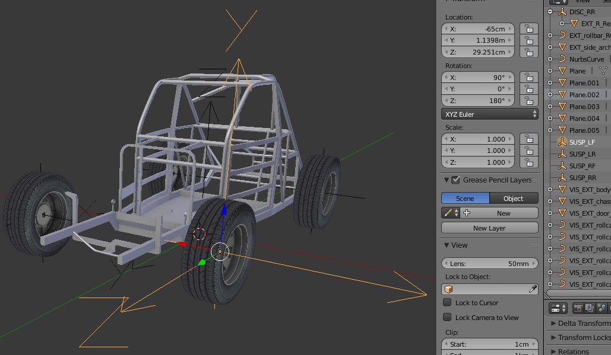Viewport: 611px width, 355px height.
Task: Toggle the Grease Pencil Layers checkbox
Action: pyautogui.click(x=455, y=180)
